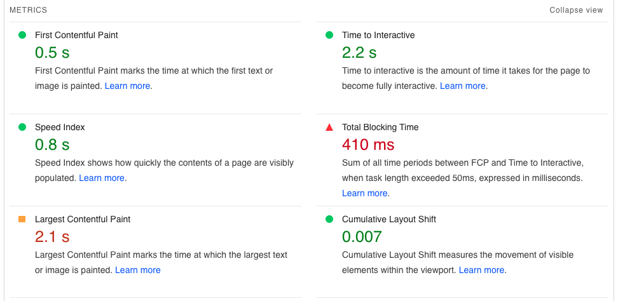
Task: Click the 2.1 s Largest Contentful Paint value
Action: [x=52, y=237]
